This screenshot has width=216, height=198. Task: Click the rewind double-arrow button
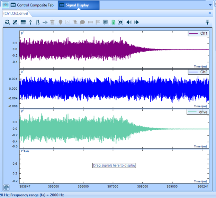[x=129, y=22]
